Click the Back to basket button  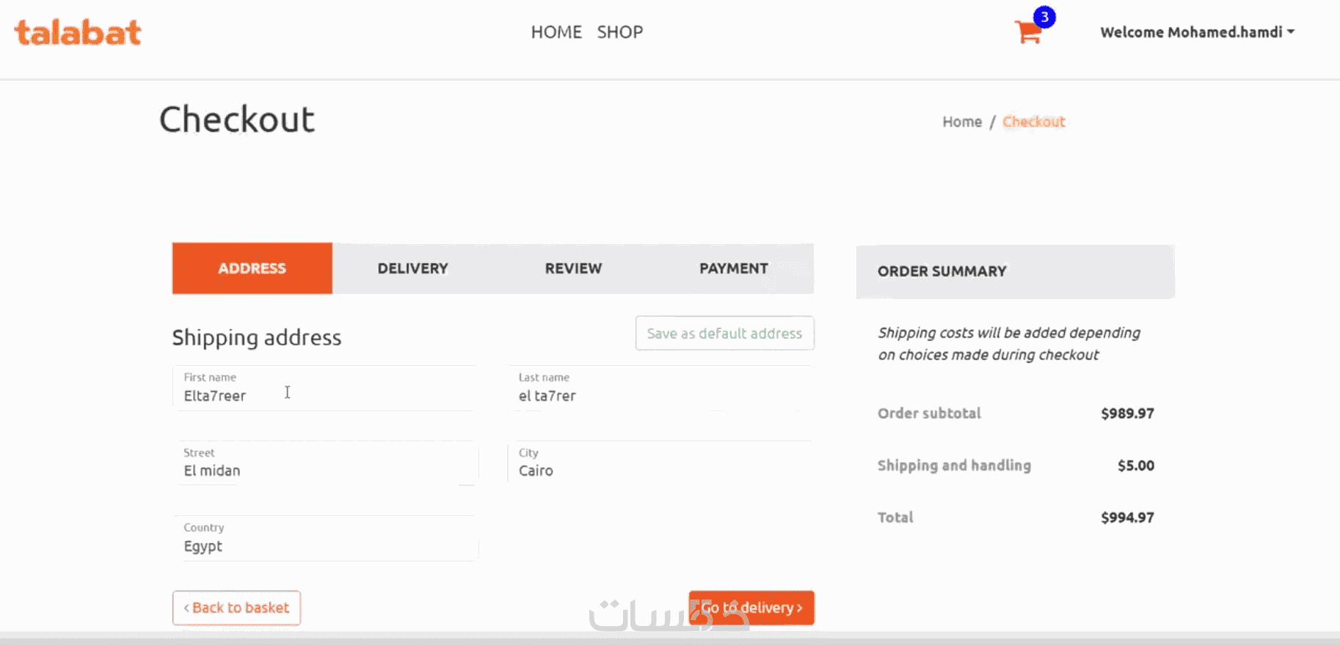(236, 608)
